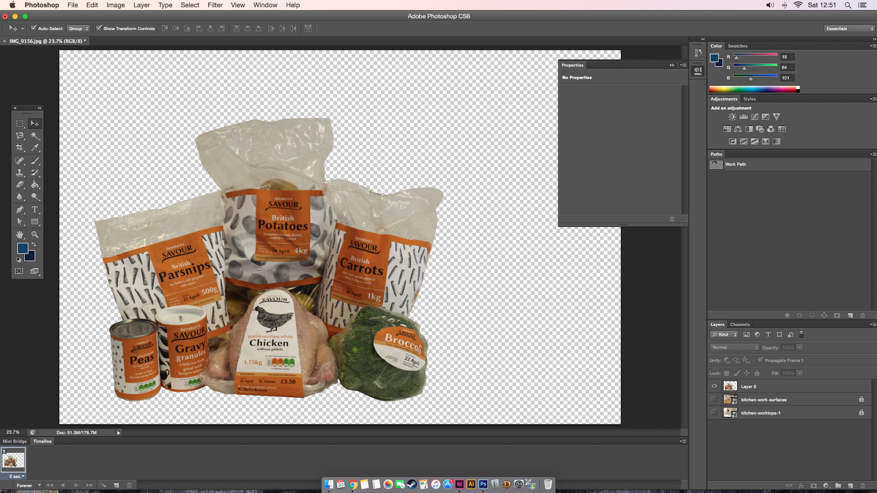
Task: Select kitchen-work-surfaces layer name
Action: (x=764, y=400)
